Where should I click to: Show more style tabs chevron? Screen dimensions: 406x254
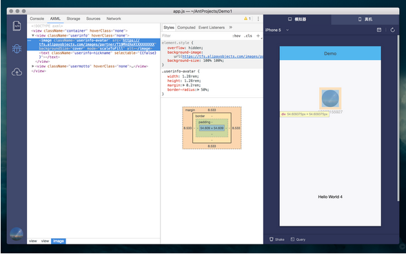[x=231, y=27]
